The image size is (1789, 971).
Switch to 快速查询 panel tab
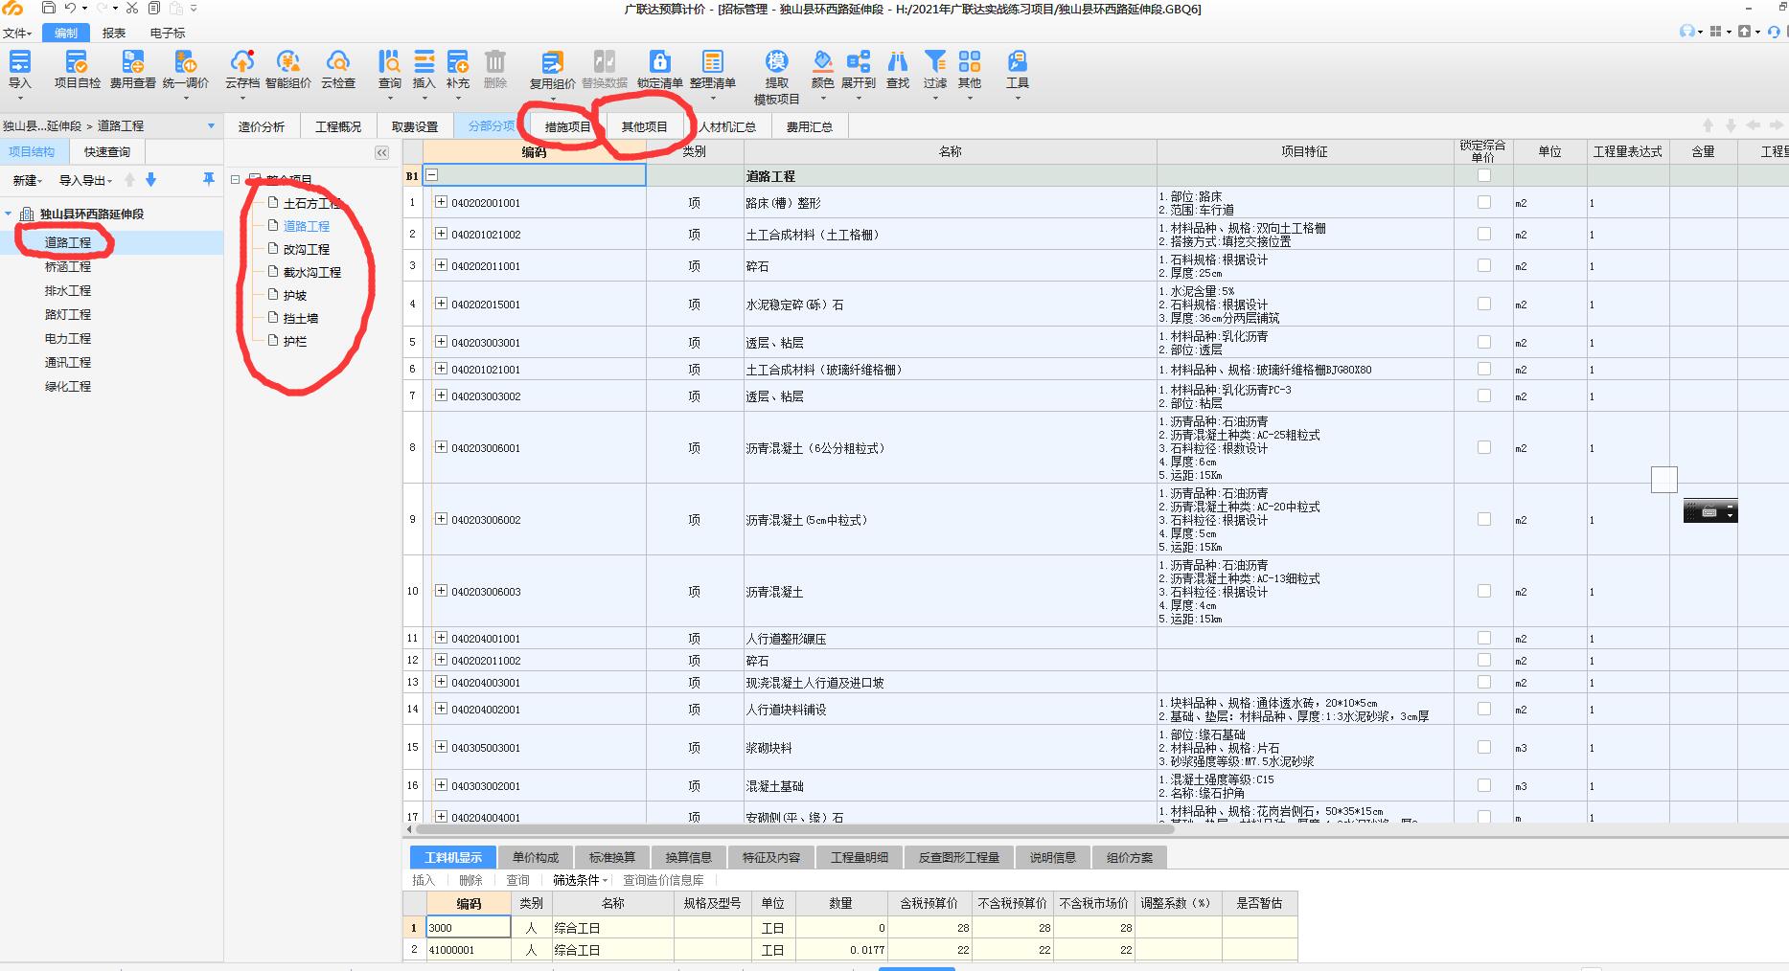pyautogui.click(x=106, y=151)
